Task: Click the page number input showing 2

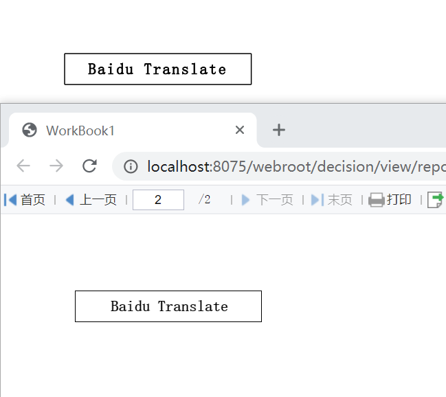Action: (x=158, y=200)
